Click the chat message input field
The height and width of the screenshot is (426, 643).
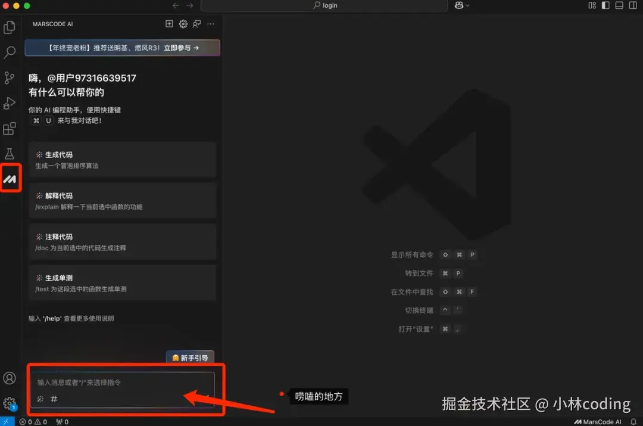[119, 383]
